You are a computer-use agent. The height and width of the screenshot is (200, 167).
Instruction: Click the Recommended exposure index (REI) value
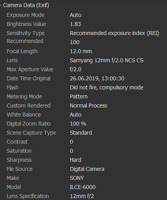tap(114, 33)
